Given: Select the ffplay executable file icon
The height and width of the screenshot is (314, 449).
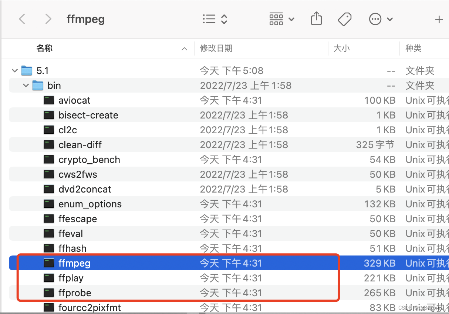Looking at the screenshot, I should point(49,278).
